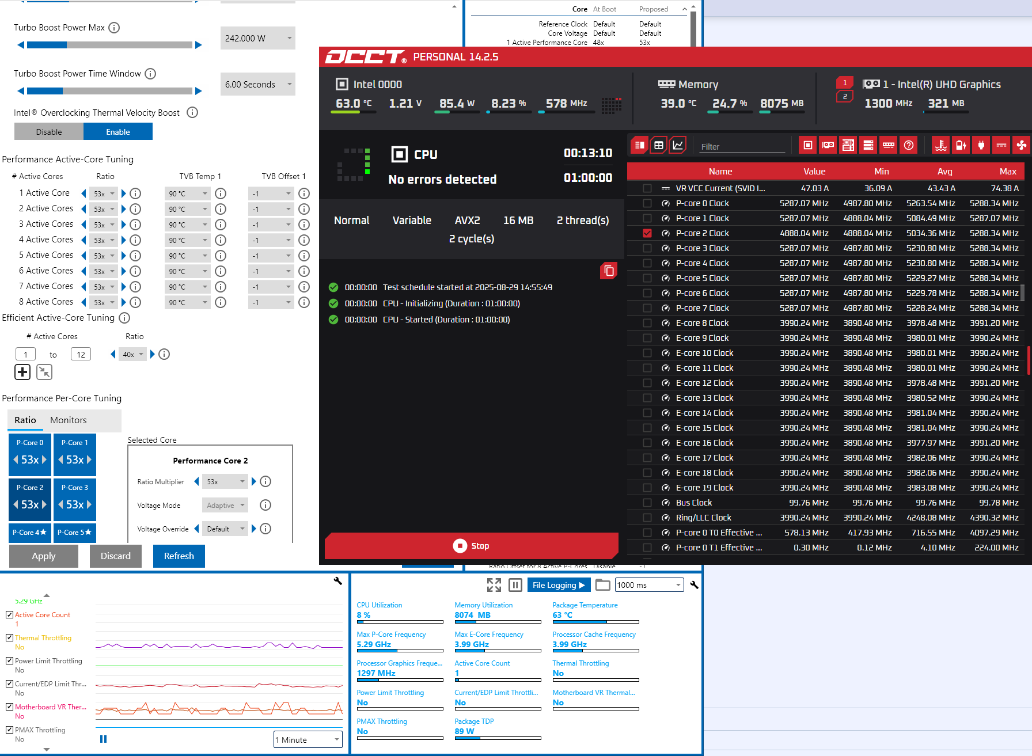
Task: Toggle the voltage sensor filter in OCCT
Action: 1001,146
